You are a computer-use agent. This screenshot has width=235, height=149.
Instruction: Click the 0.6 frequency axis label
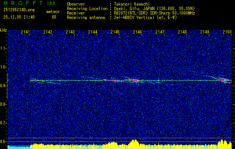pyautogui.click(x=3, y=142)
